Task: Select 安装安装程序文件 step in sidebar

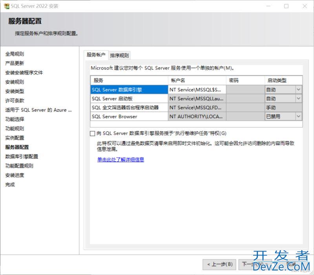Action: tap(24, 73)
